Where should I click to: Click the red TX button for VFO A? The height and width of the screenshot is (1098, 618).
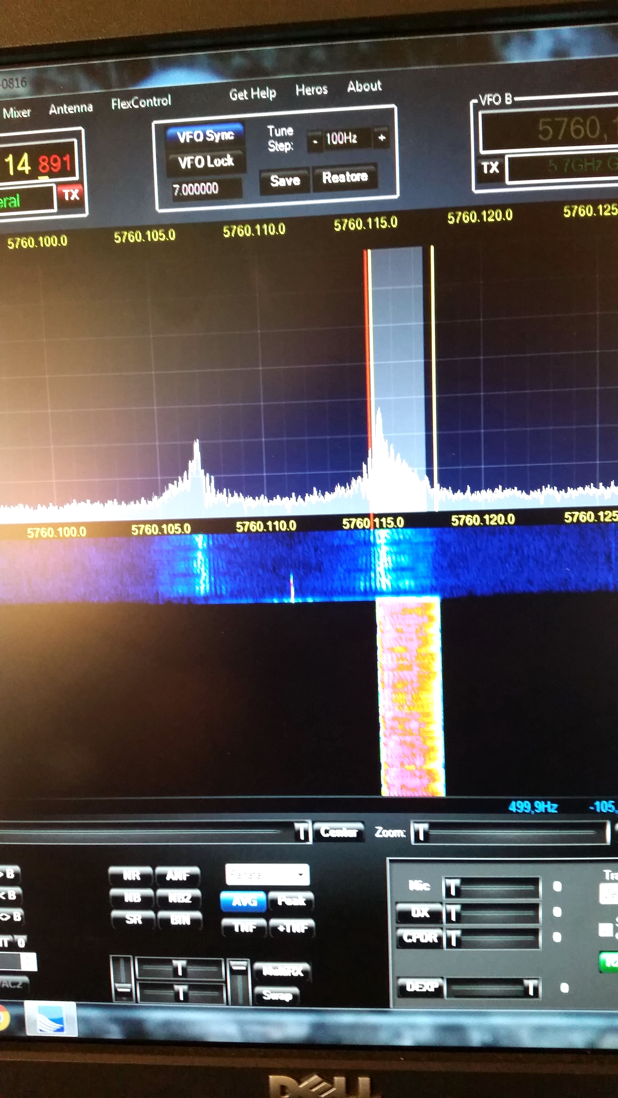pos(71,195)
